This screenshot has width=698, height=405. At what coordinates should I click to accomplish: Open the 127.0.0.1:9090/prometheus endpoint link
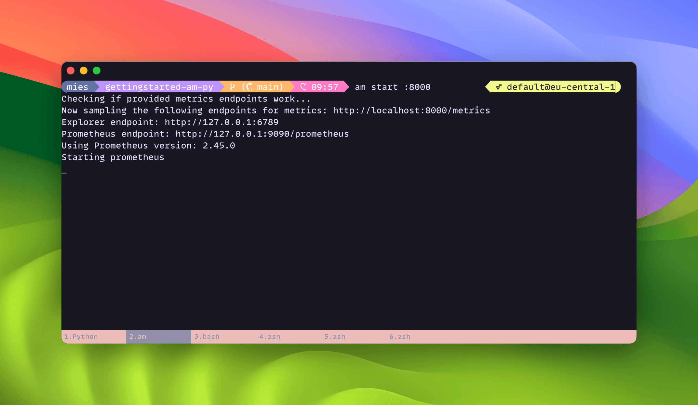(262, 134)
